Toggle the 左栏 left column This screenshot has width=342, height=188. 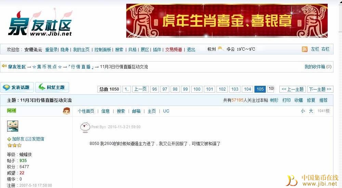click(315, 49)
